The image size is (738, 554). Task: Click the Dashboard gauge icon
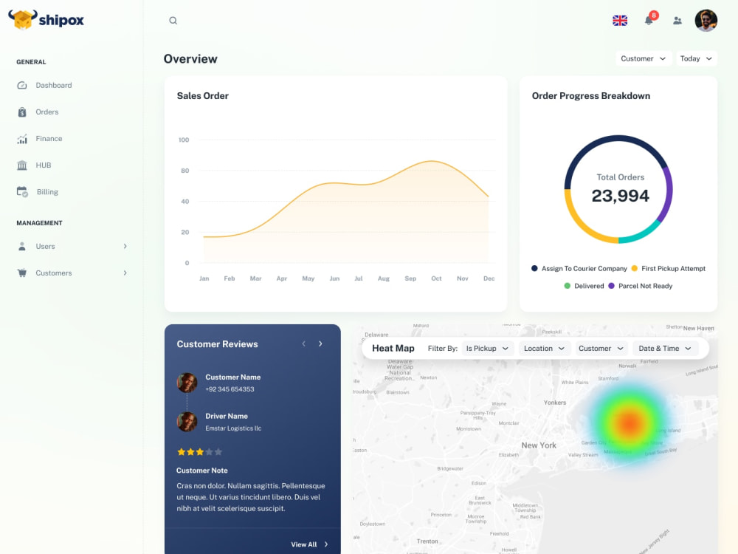[x=22, y=85]
